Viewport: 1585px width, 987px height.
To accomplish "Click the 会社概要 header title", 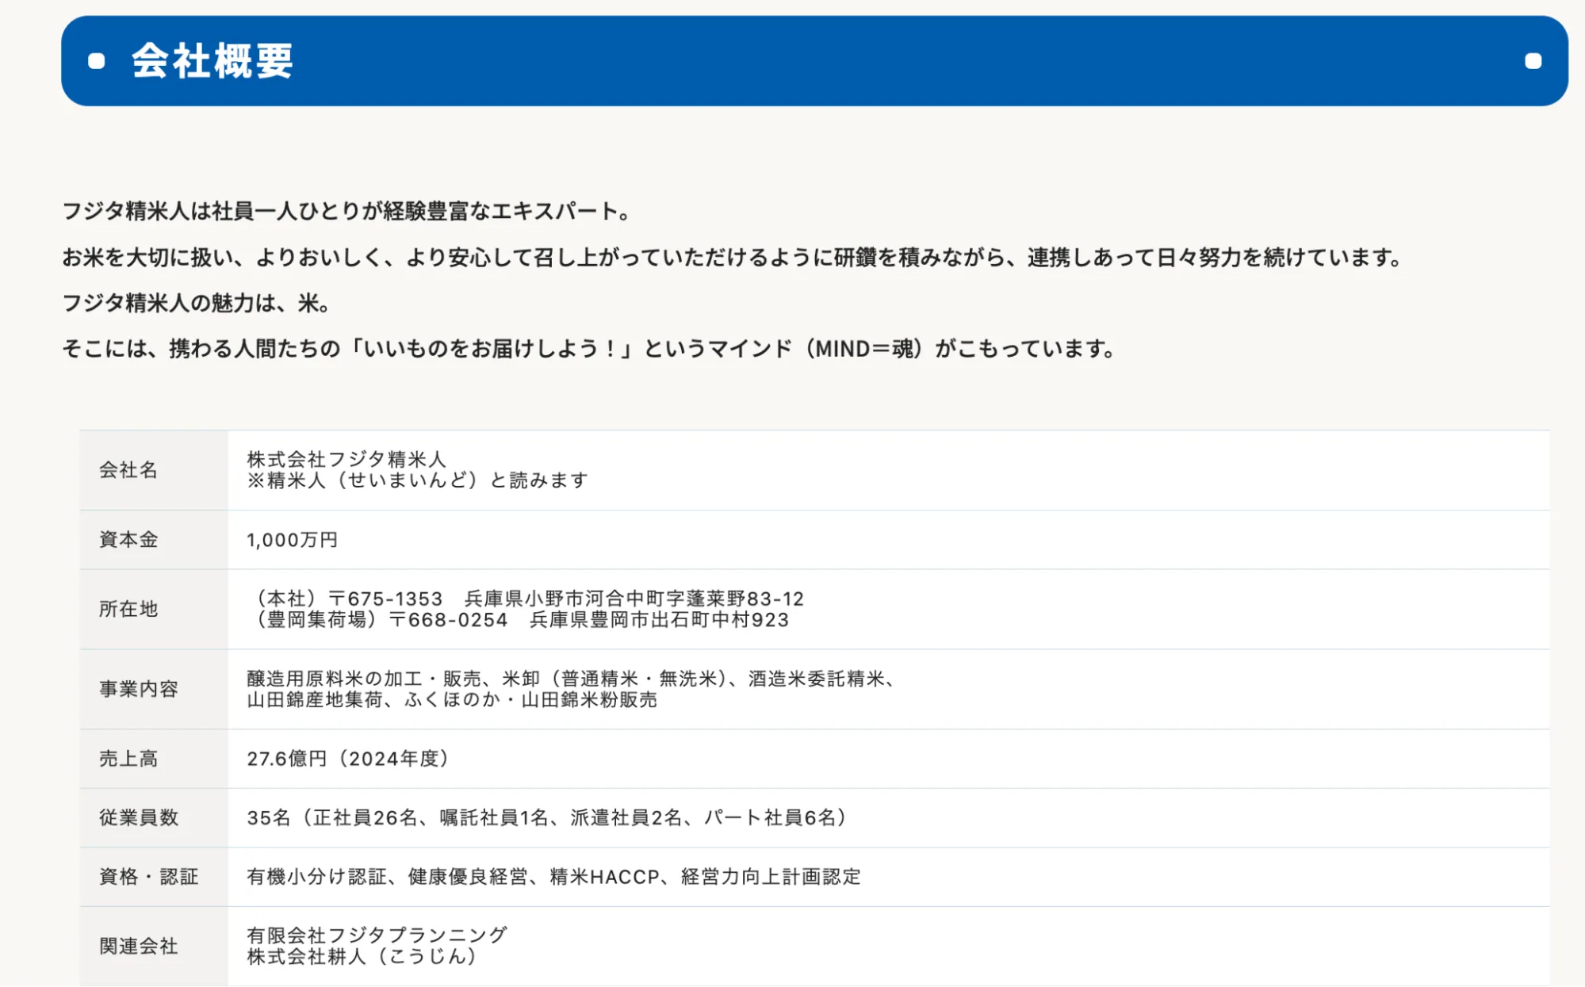I will [x=212, y=61].
